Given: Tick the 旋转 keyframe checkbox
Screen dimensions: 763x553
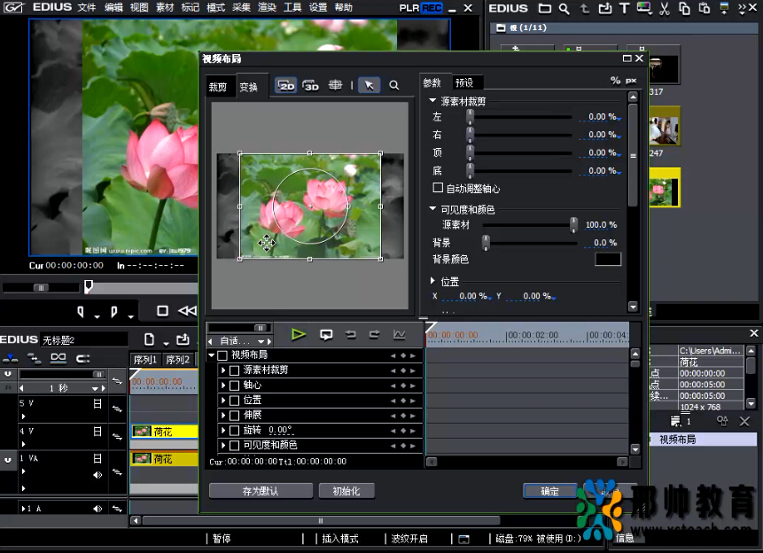Looking at the screenshot, I should (235, 430).
